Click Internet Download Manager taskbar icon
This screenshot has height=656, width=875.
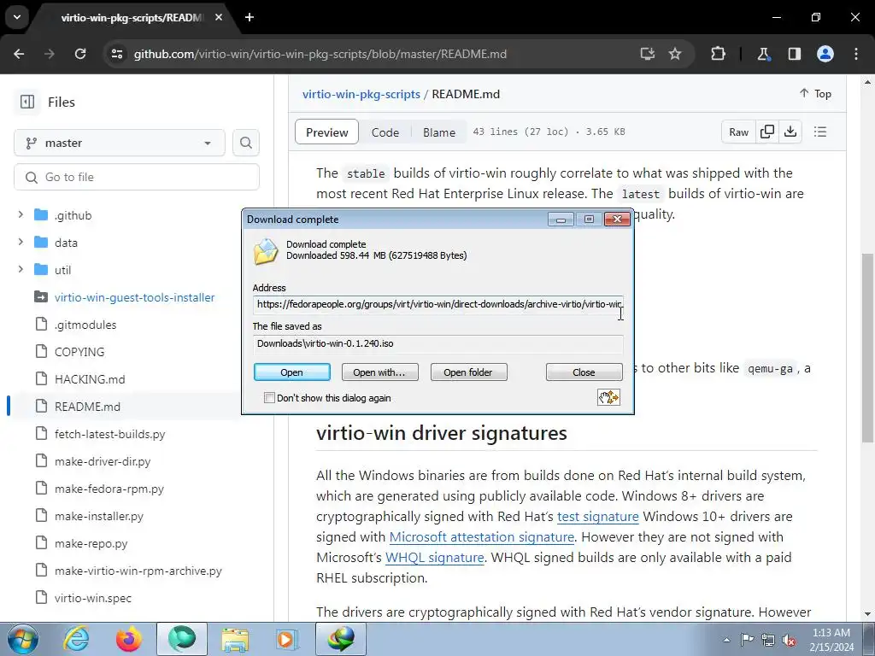[341, 639]
